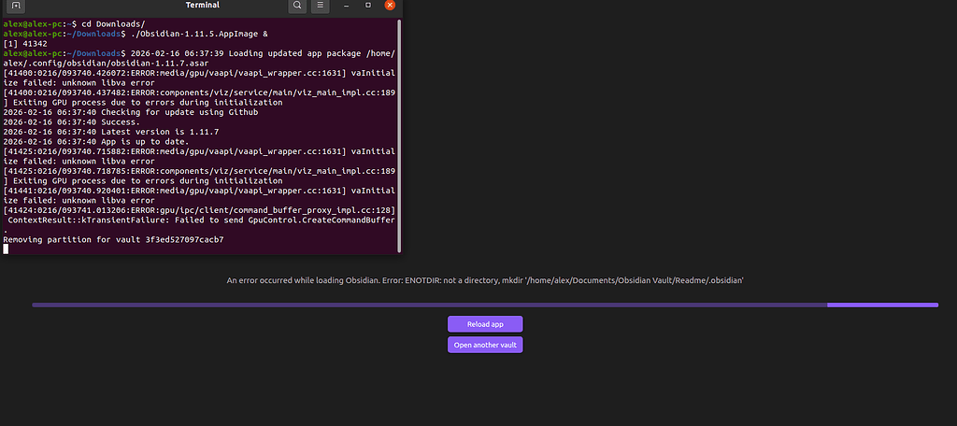Click the ENOTDIR error message text

485,280
